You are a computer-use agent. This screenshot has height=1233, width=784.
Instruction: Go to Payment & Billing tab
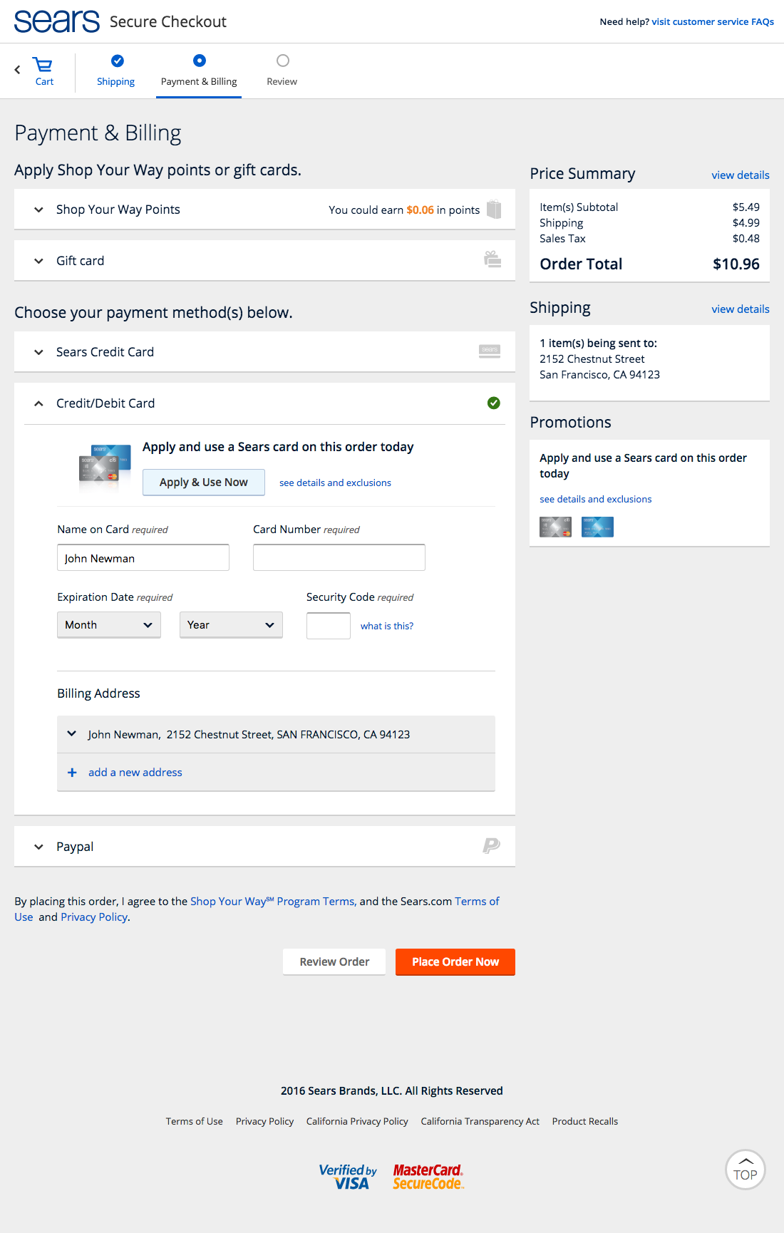pos(199,81)
